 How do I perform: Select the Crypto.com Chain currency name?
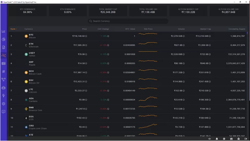(x=38, y=128)
